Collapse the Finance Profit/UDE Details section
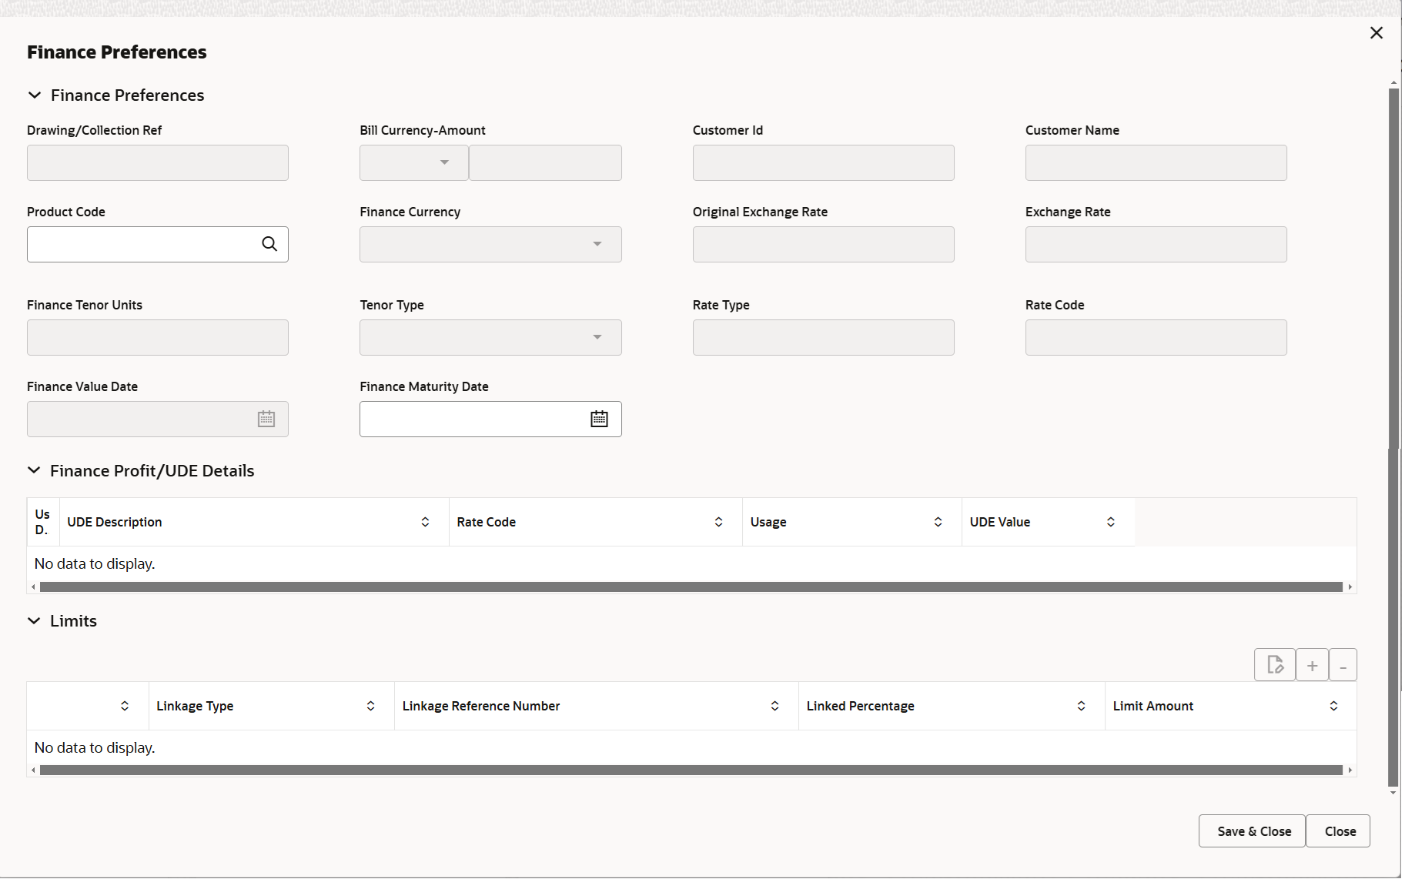The image size is (1405, 879). point(34,470)
